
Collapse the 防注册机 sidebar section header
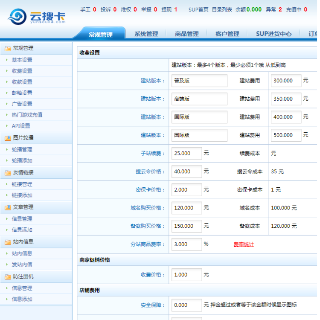pyautogui.click(x=36, y=276)
